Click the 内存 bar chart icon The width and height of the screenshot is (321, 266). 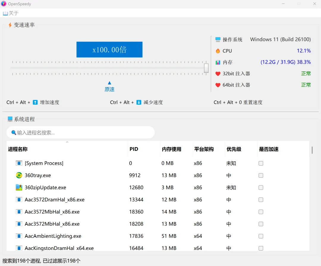218,62
